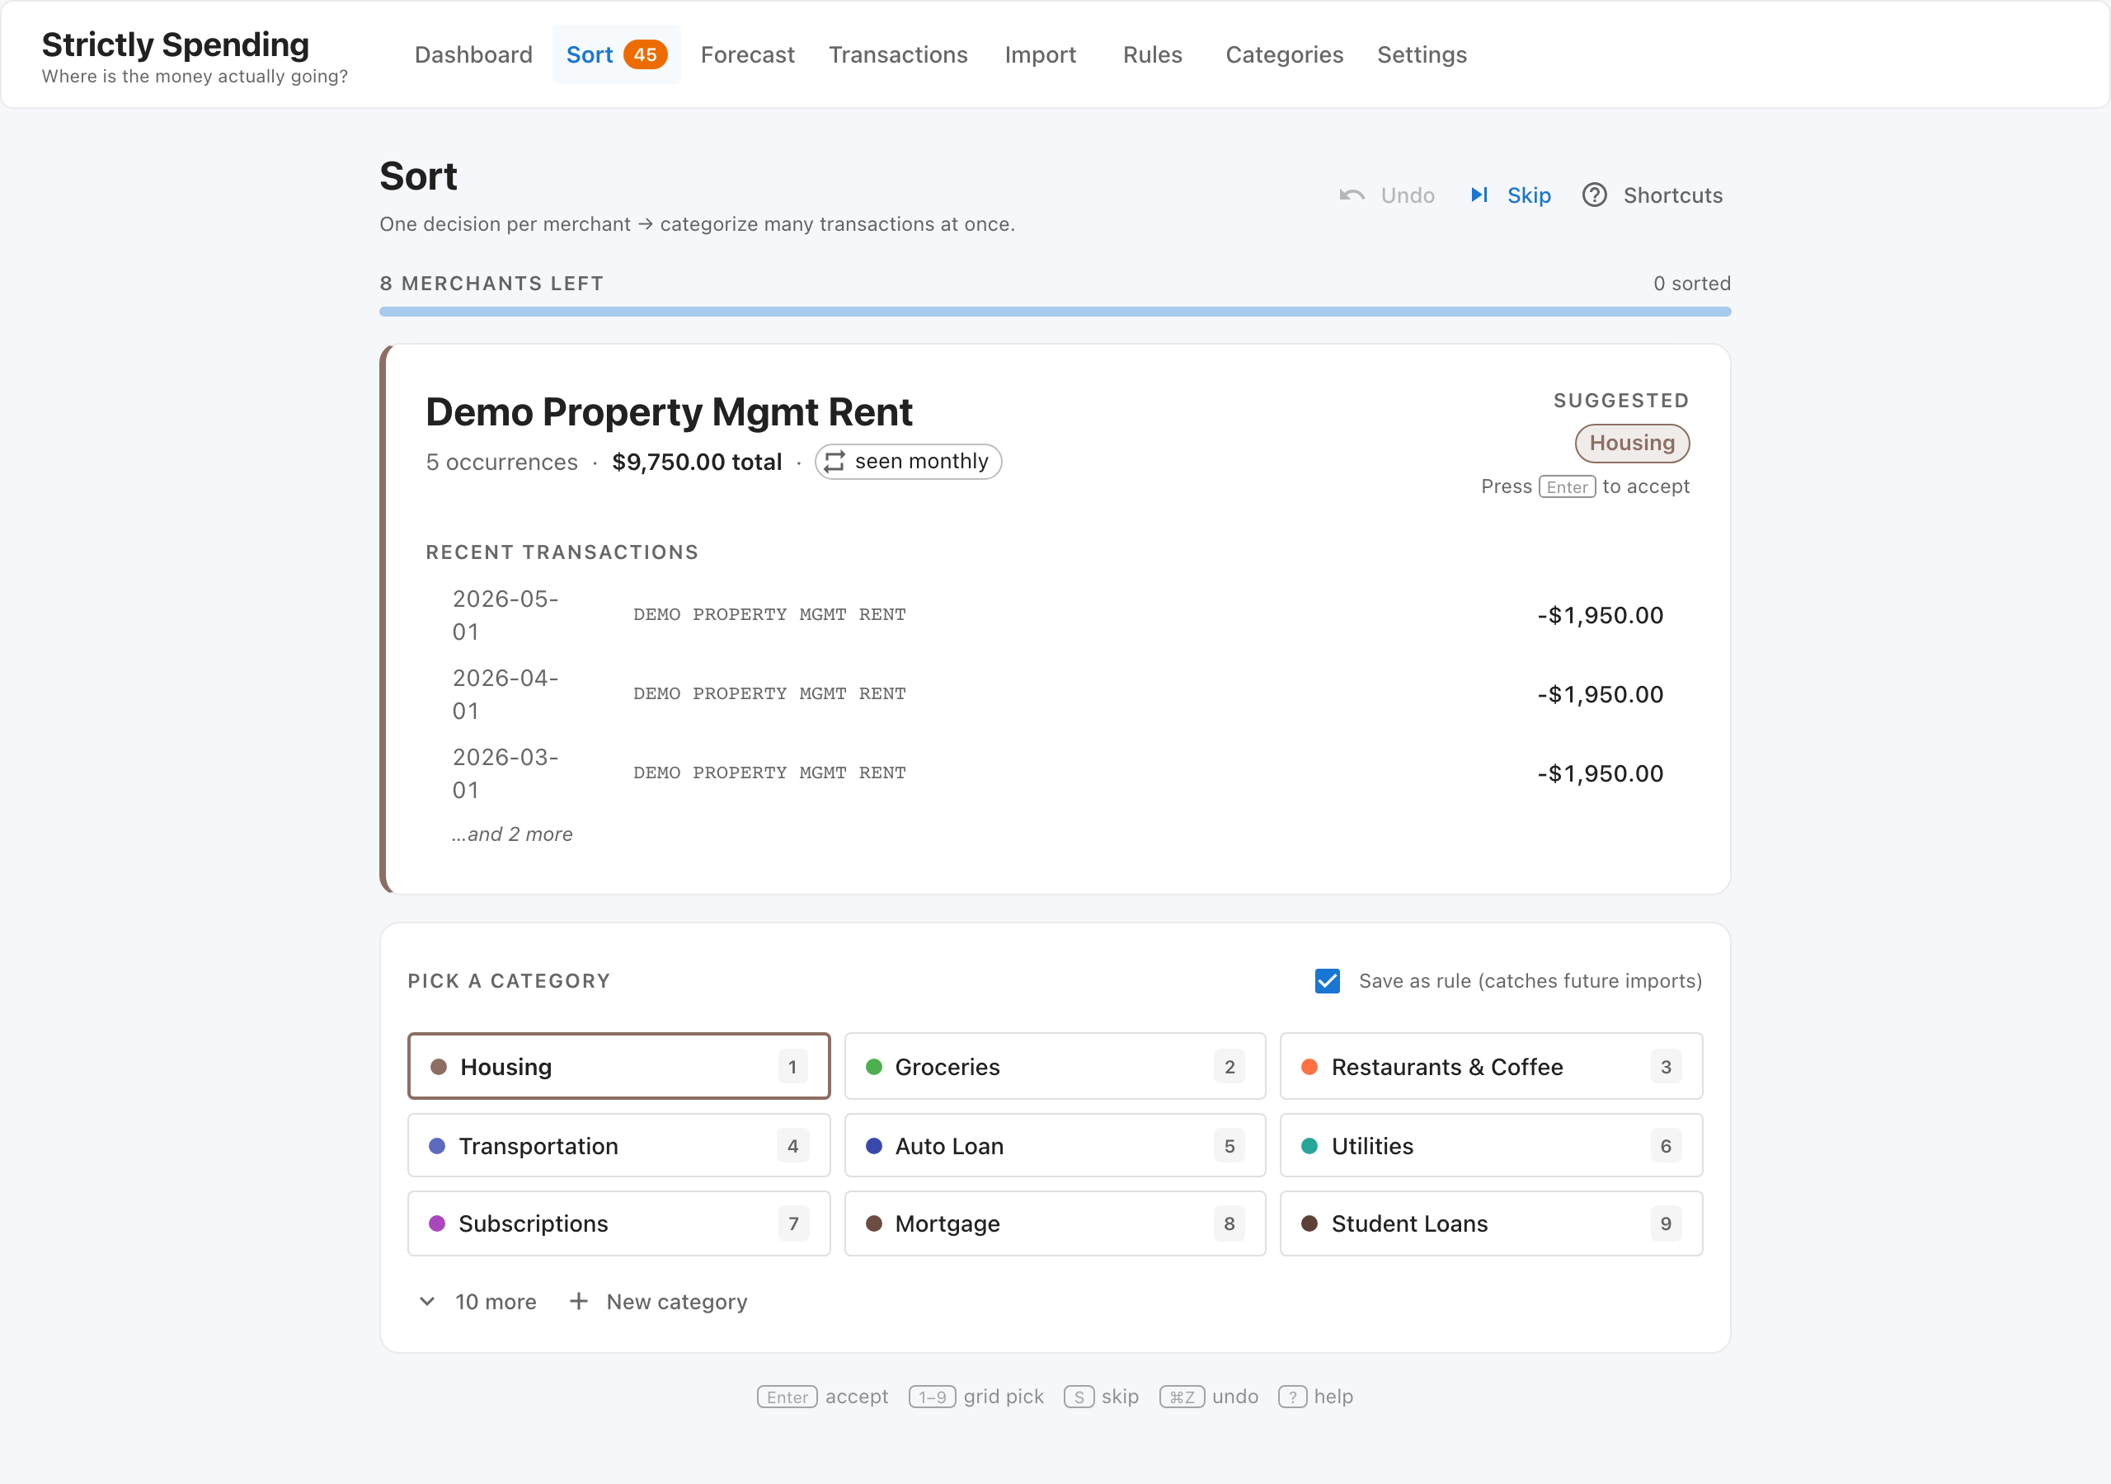This screenshot has height=1484, width=2111.
Task: Choose the Mortgage category
Action: 1055,1223
